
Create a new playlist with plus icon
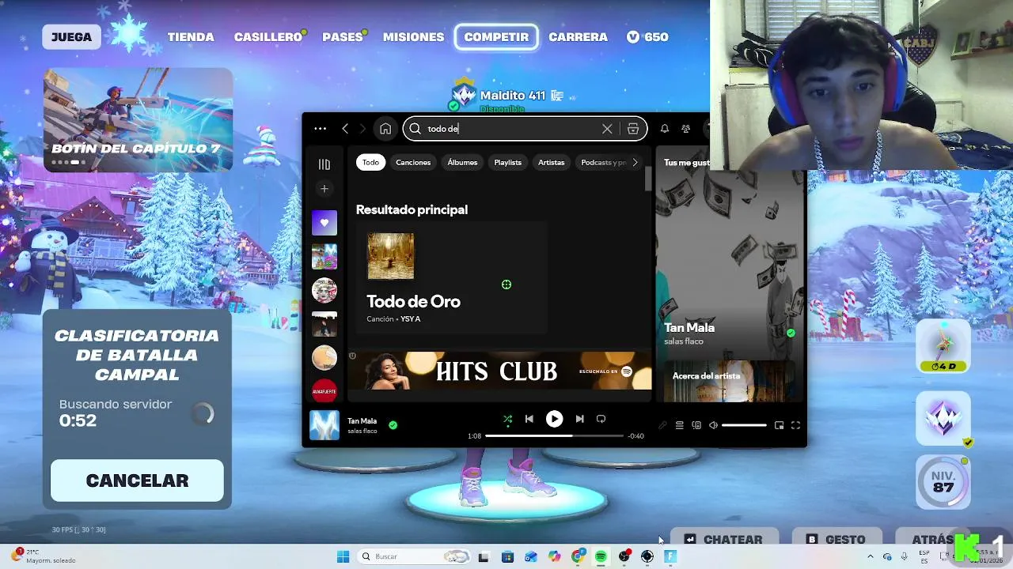click(324, 189)
